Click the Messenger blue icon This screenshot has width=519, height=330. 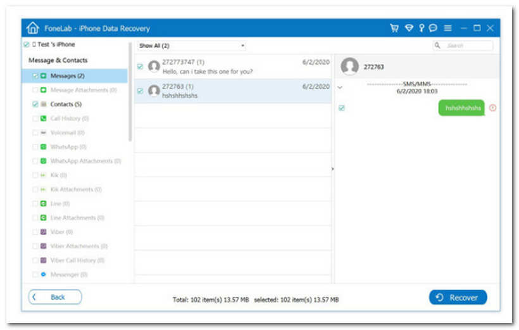click(x=44, y=274)
